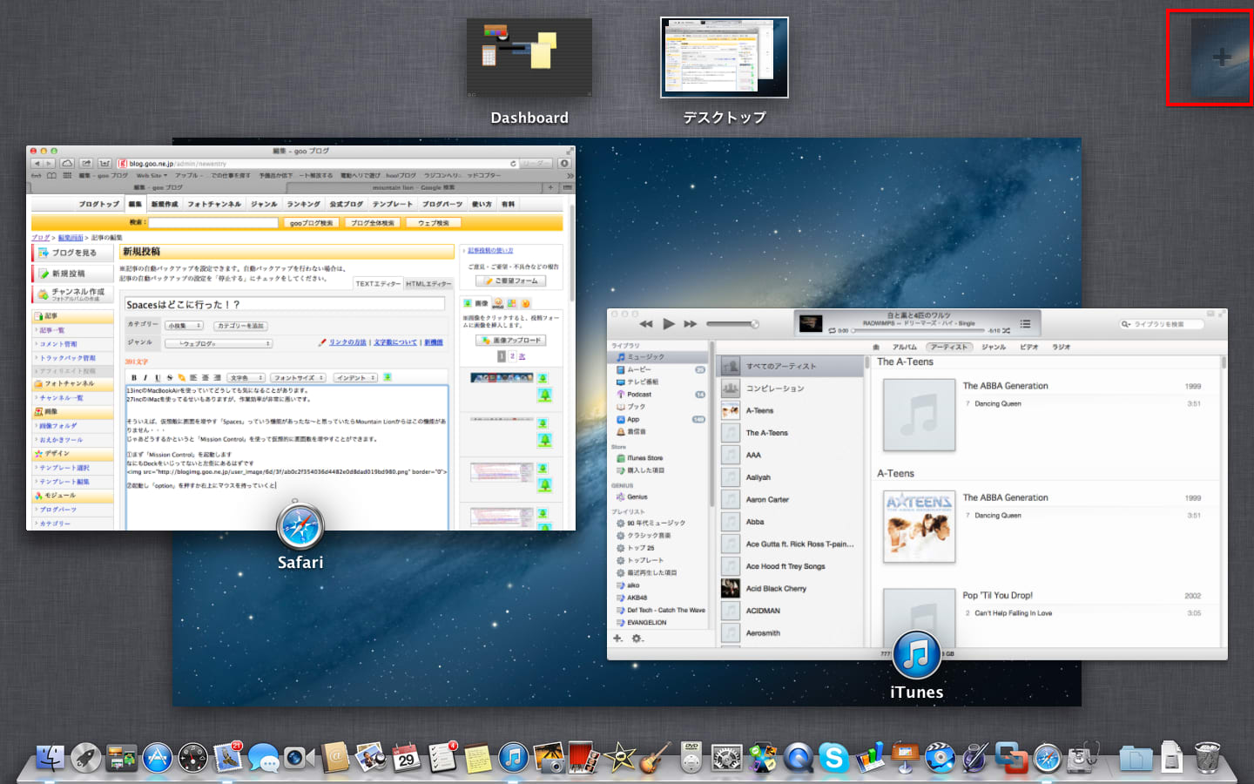Toggle repeat in iTunes now playing bar
Image resolution: width=1254 pixels, height=784 pixels.
click(x=833, y=331)
